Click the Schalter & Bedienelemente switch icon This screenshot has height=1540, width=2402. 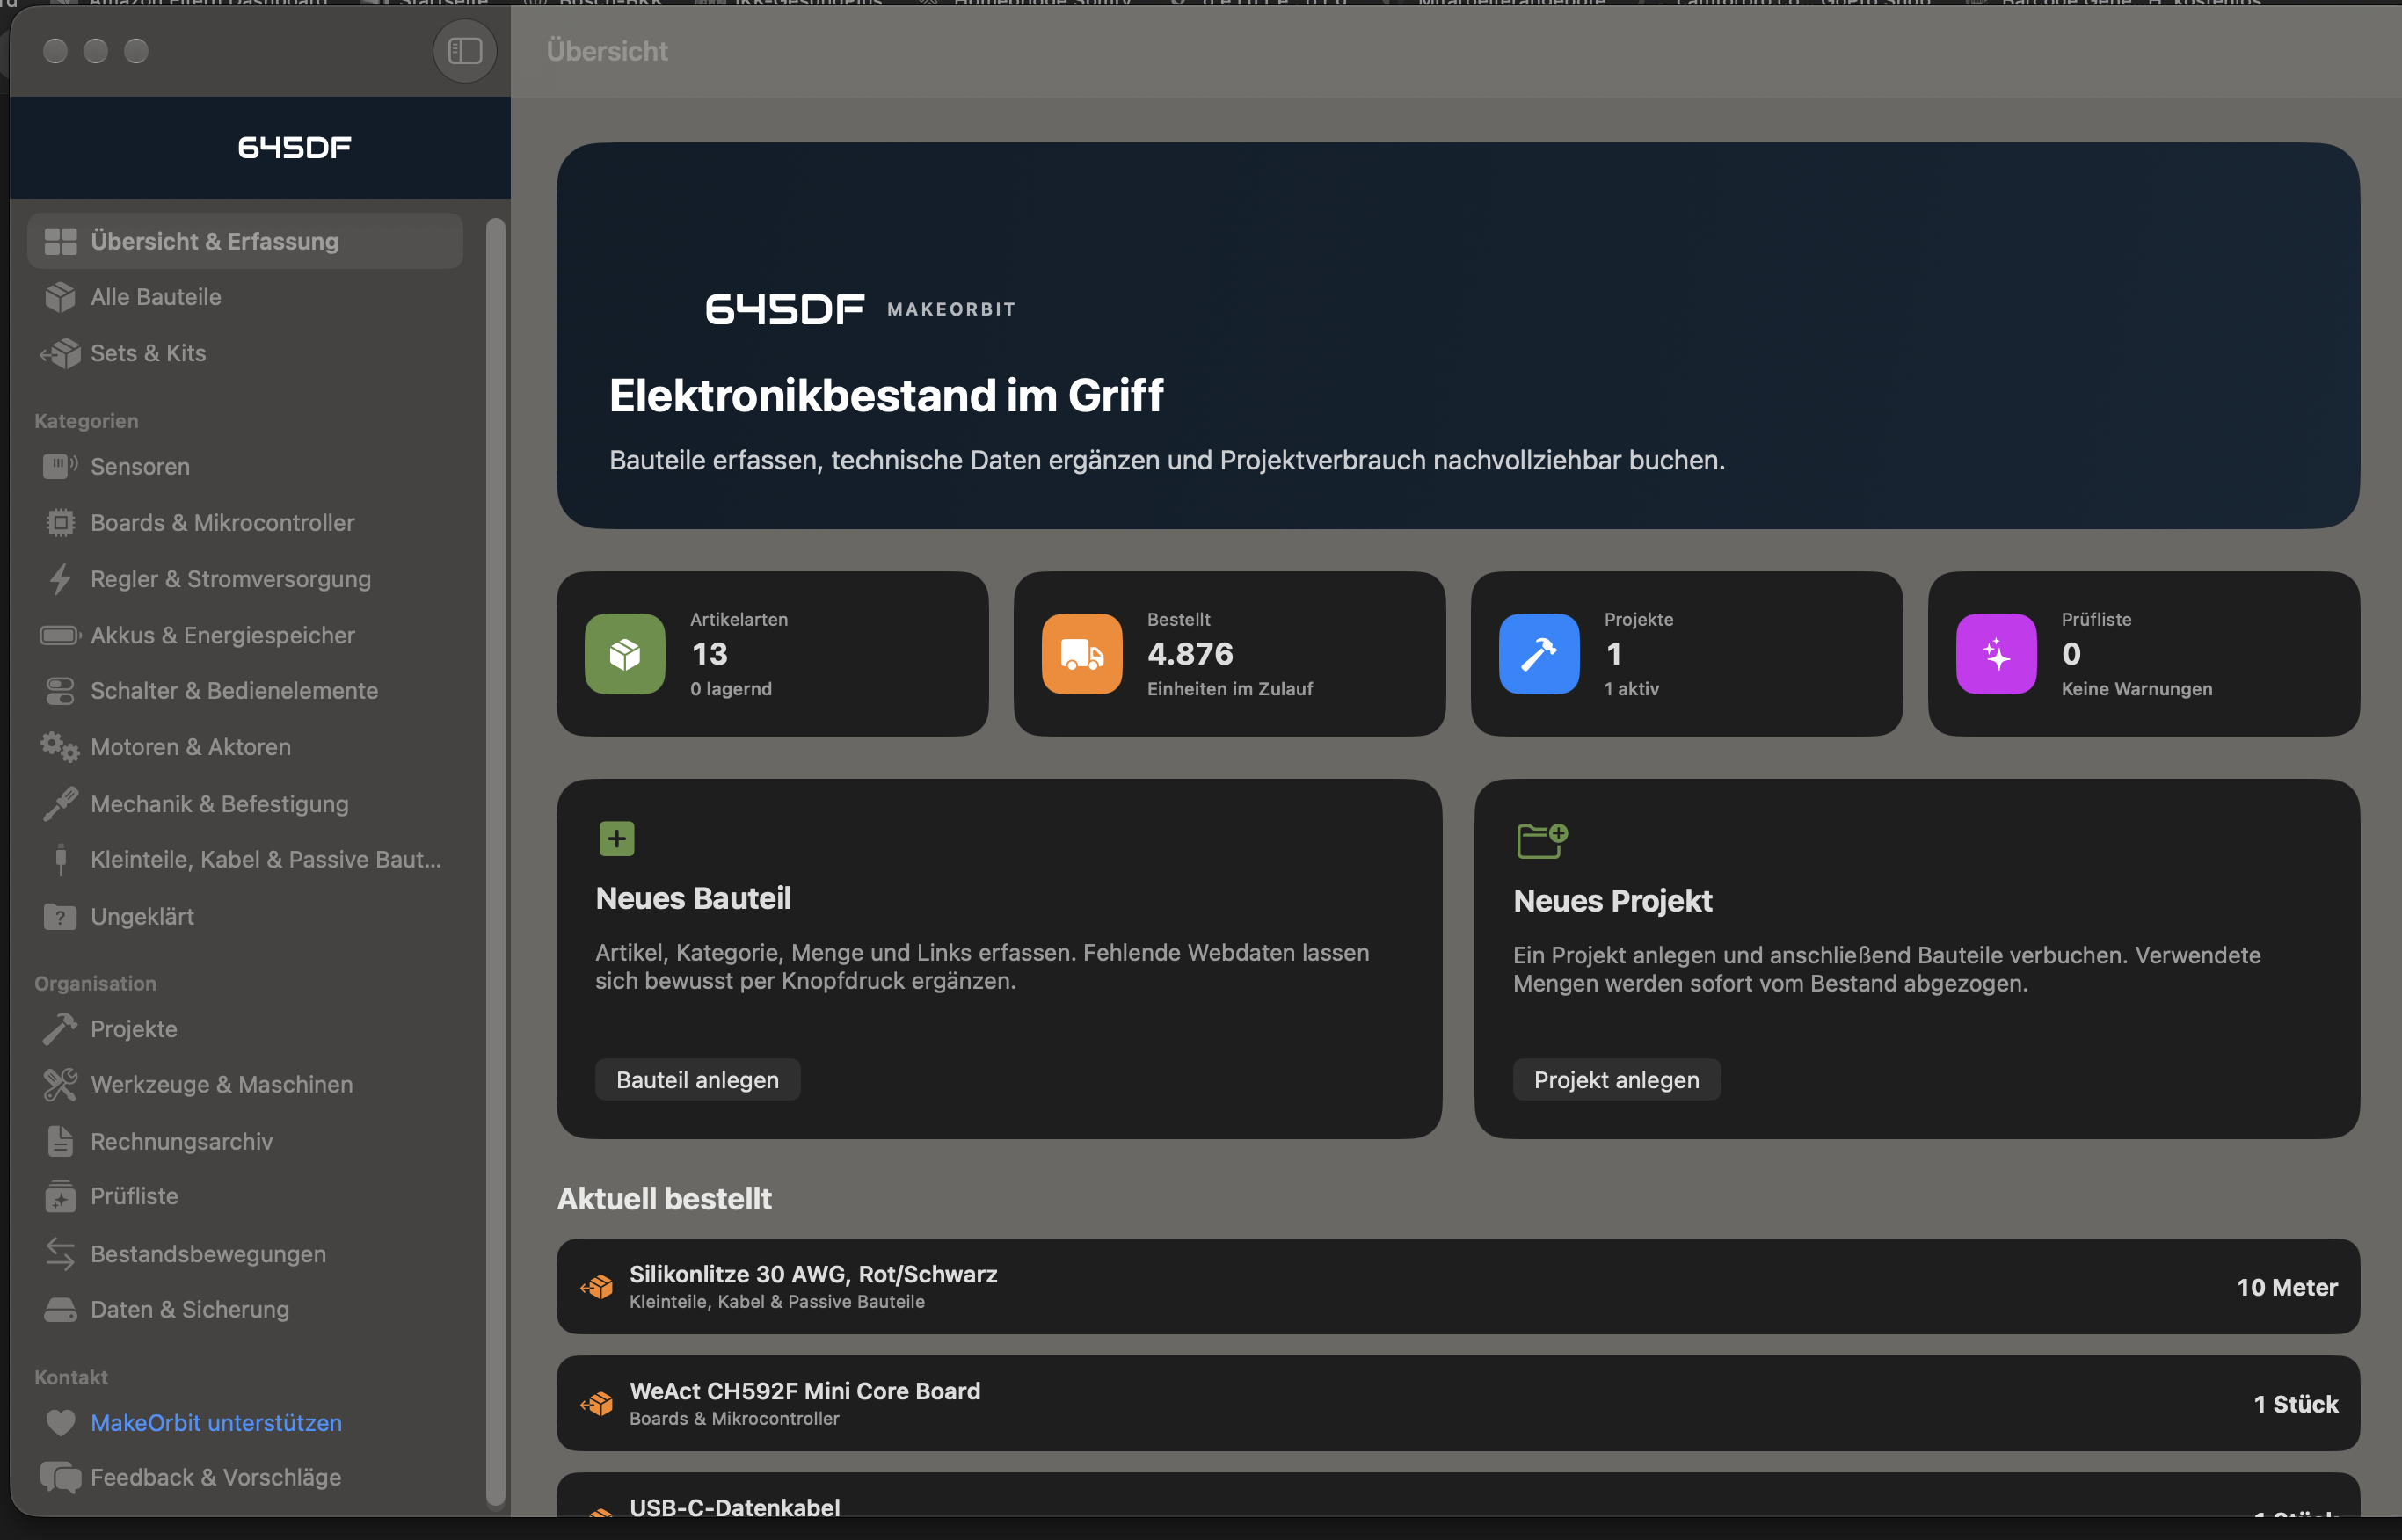pyautogui.click(x=60, y=691)
